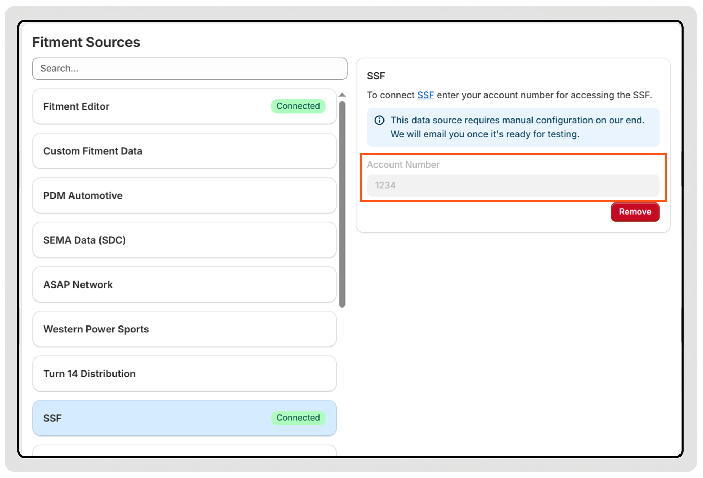Select Custom Fitment Data source
Image resolution: width=703 pixels, height=478 pixels.
(x=185, y=151)
